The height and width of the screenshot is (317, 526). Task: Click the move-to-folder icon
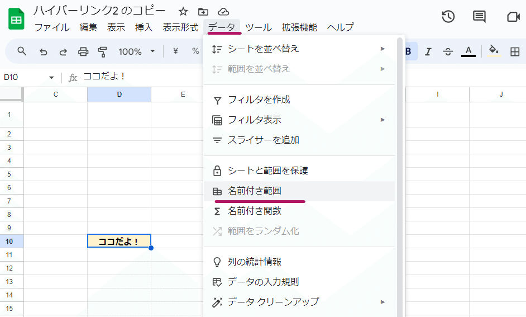(203, 12)
